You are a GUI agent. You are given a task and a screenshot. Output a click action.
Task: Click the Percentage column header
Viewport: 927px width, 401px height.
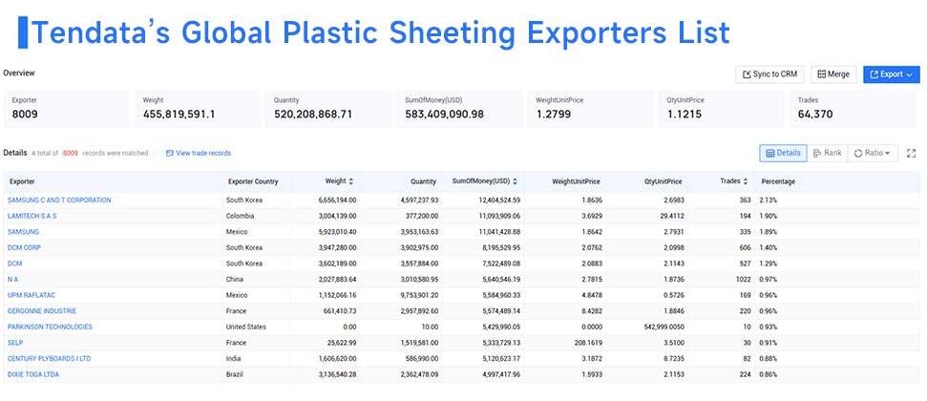[778, 182]
